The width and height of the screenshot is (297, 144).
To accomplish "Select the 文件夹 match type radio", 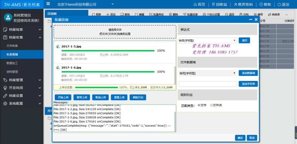I will point(211,105).
